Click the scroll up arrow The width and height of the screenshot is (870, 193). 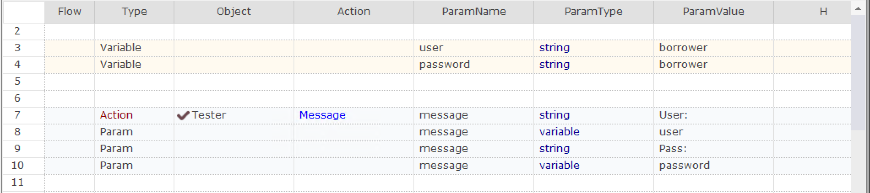[858, 8]
